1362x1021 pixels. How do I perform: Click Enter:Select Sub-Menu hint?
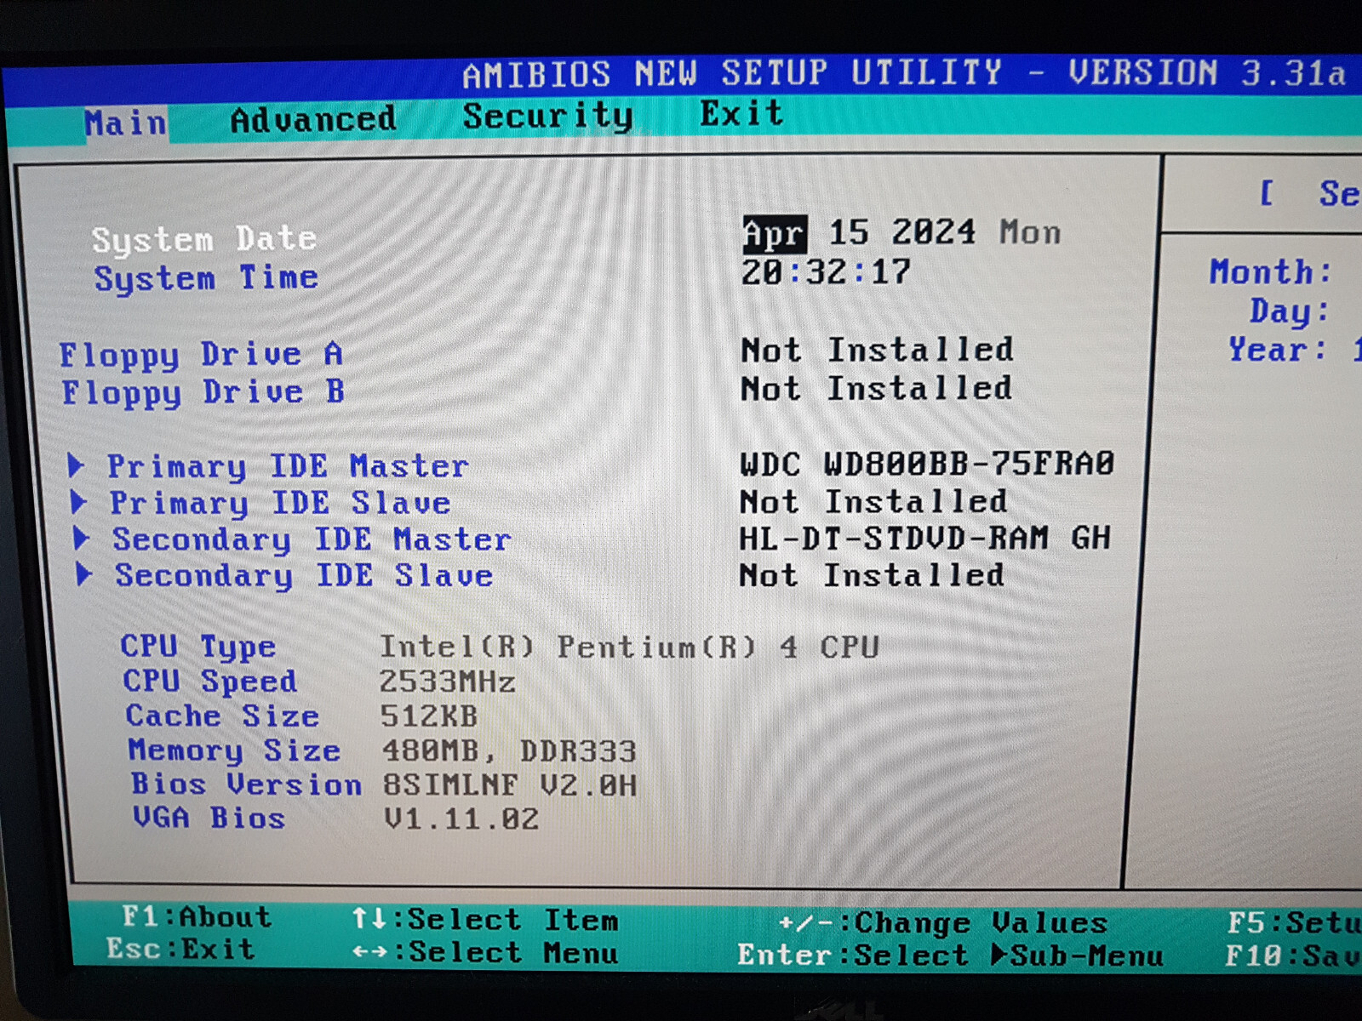coord(950,955)
